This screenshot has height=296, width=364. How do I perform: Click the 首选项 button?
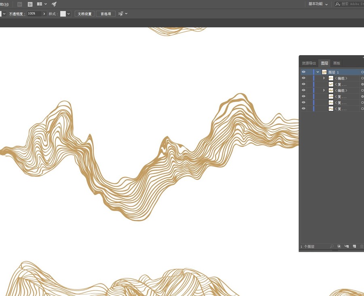click(106, 14)
